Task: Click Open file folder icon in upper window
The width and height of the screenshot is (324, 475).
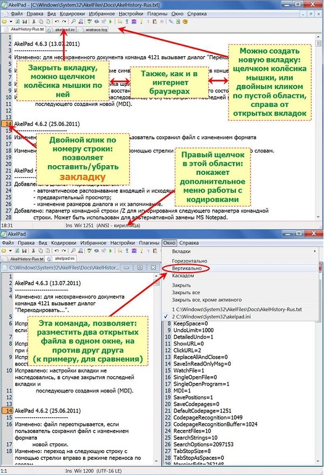Action: tap(4, 22)
